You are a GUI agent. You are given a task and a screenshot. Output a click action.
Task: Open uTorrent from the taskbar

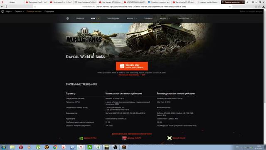point(38,147)
